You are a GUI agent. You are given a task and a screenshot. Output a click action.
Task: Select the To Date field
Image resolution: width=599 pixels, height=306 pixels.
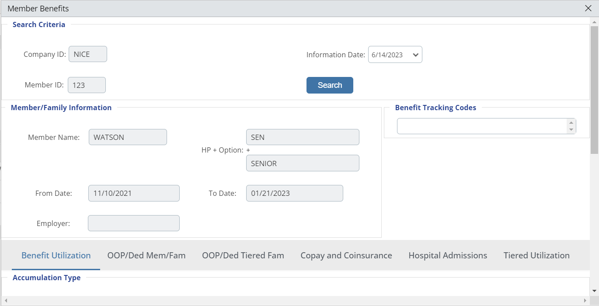pyautogui.click(x=294, y=193)
